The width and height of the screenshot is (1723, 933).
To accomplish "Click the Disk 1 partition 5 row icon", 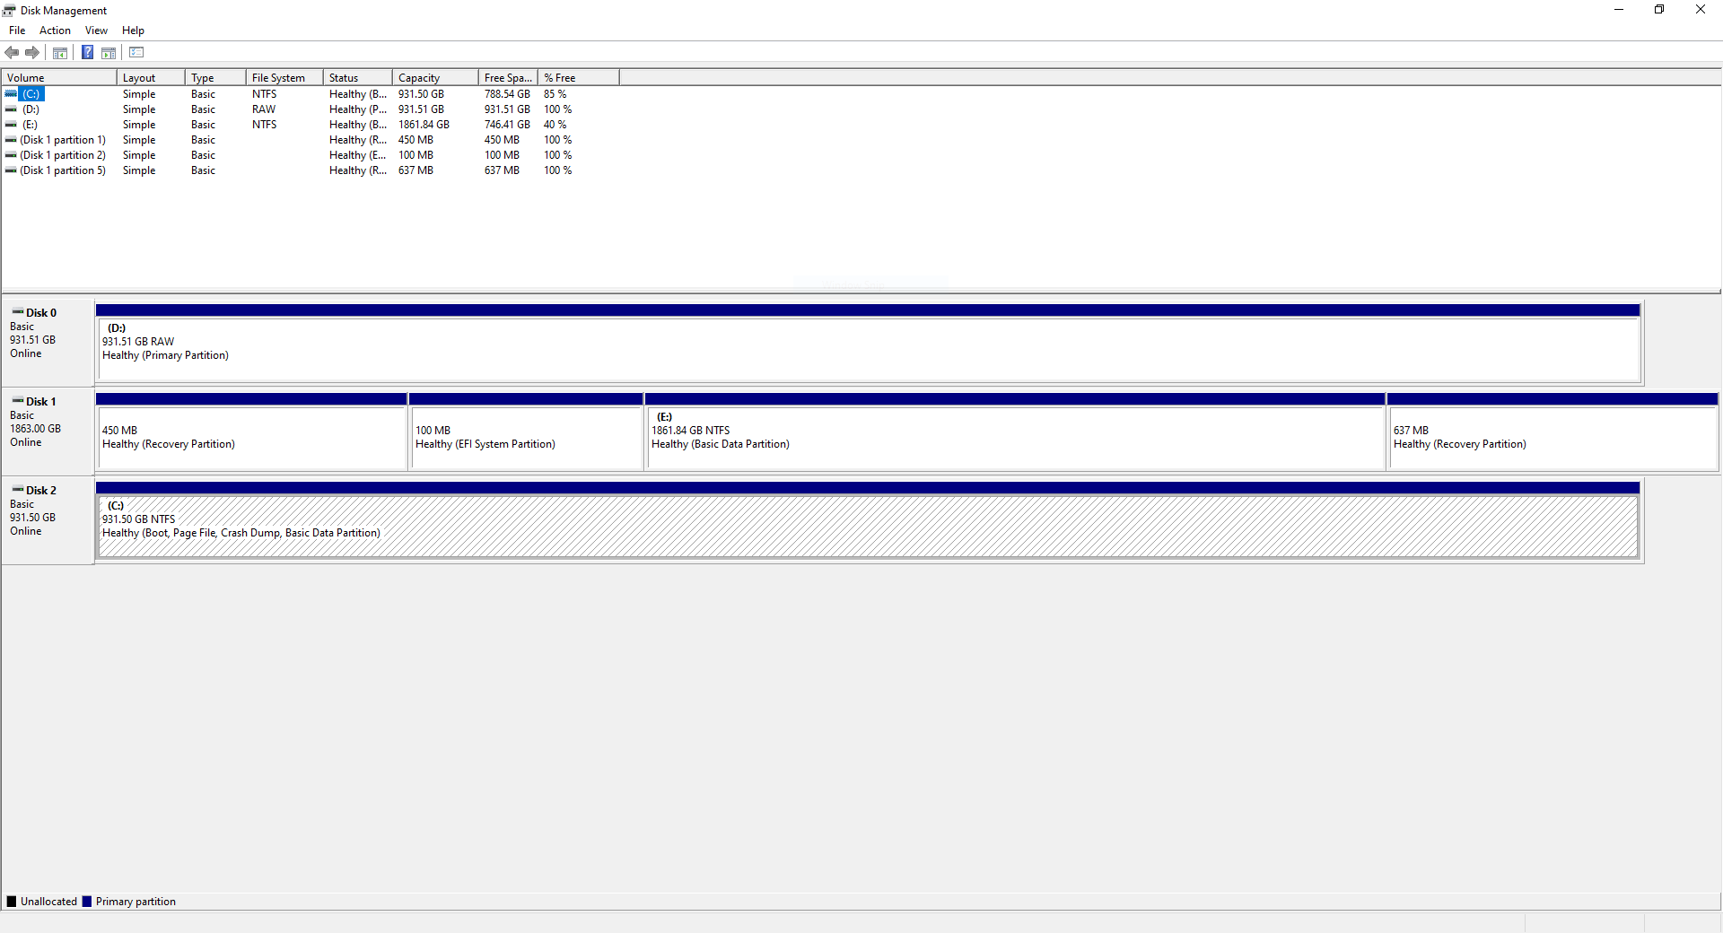I will coord(11,170).
